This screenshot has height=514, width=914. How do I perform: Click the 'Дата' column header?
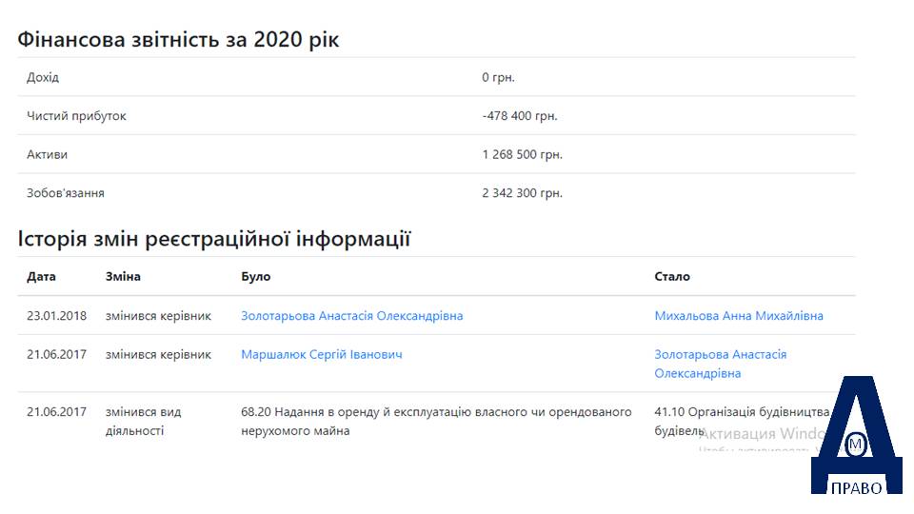(x=41, y=276)
